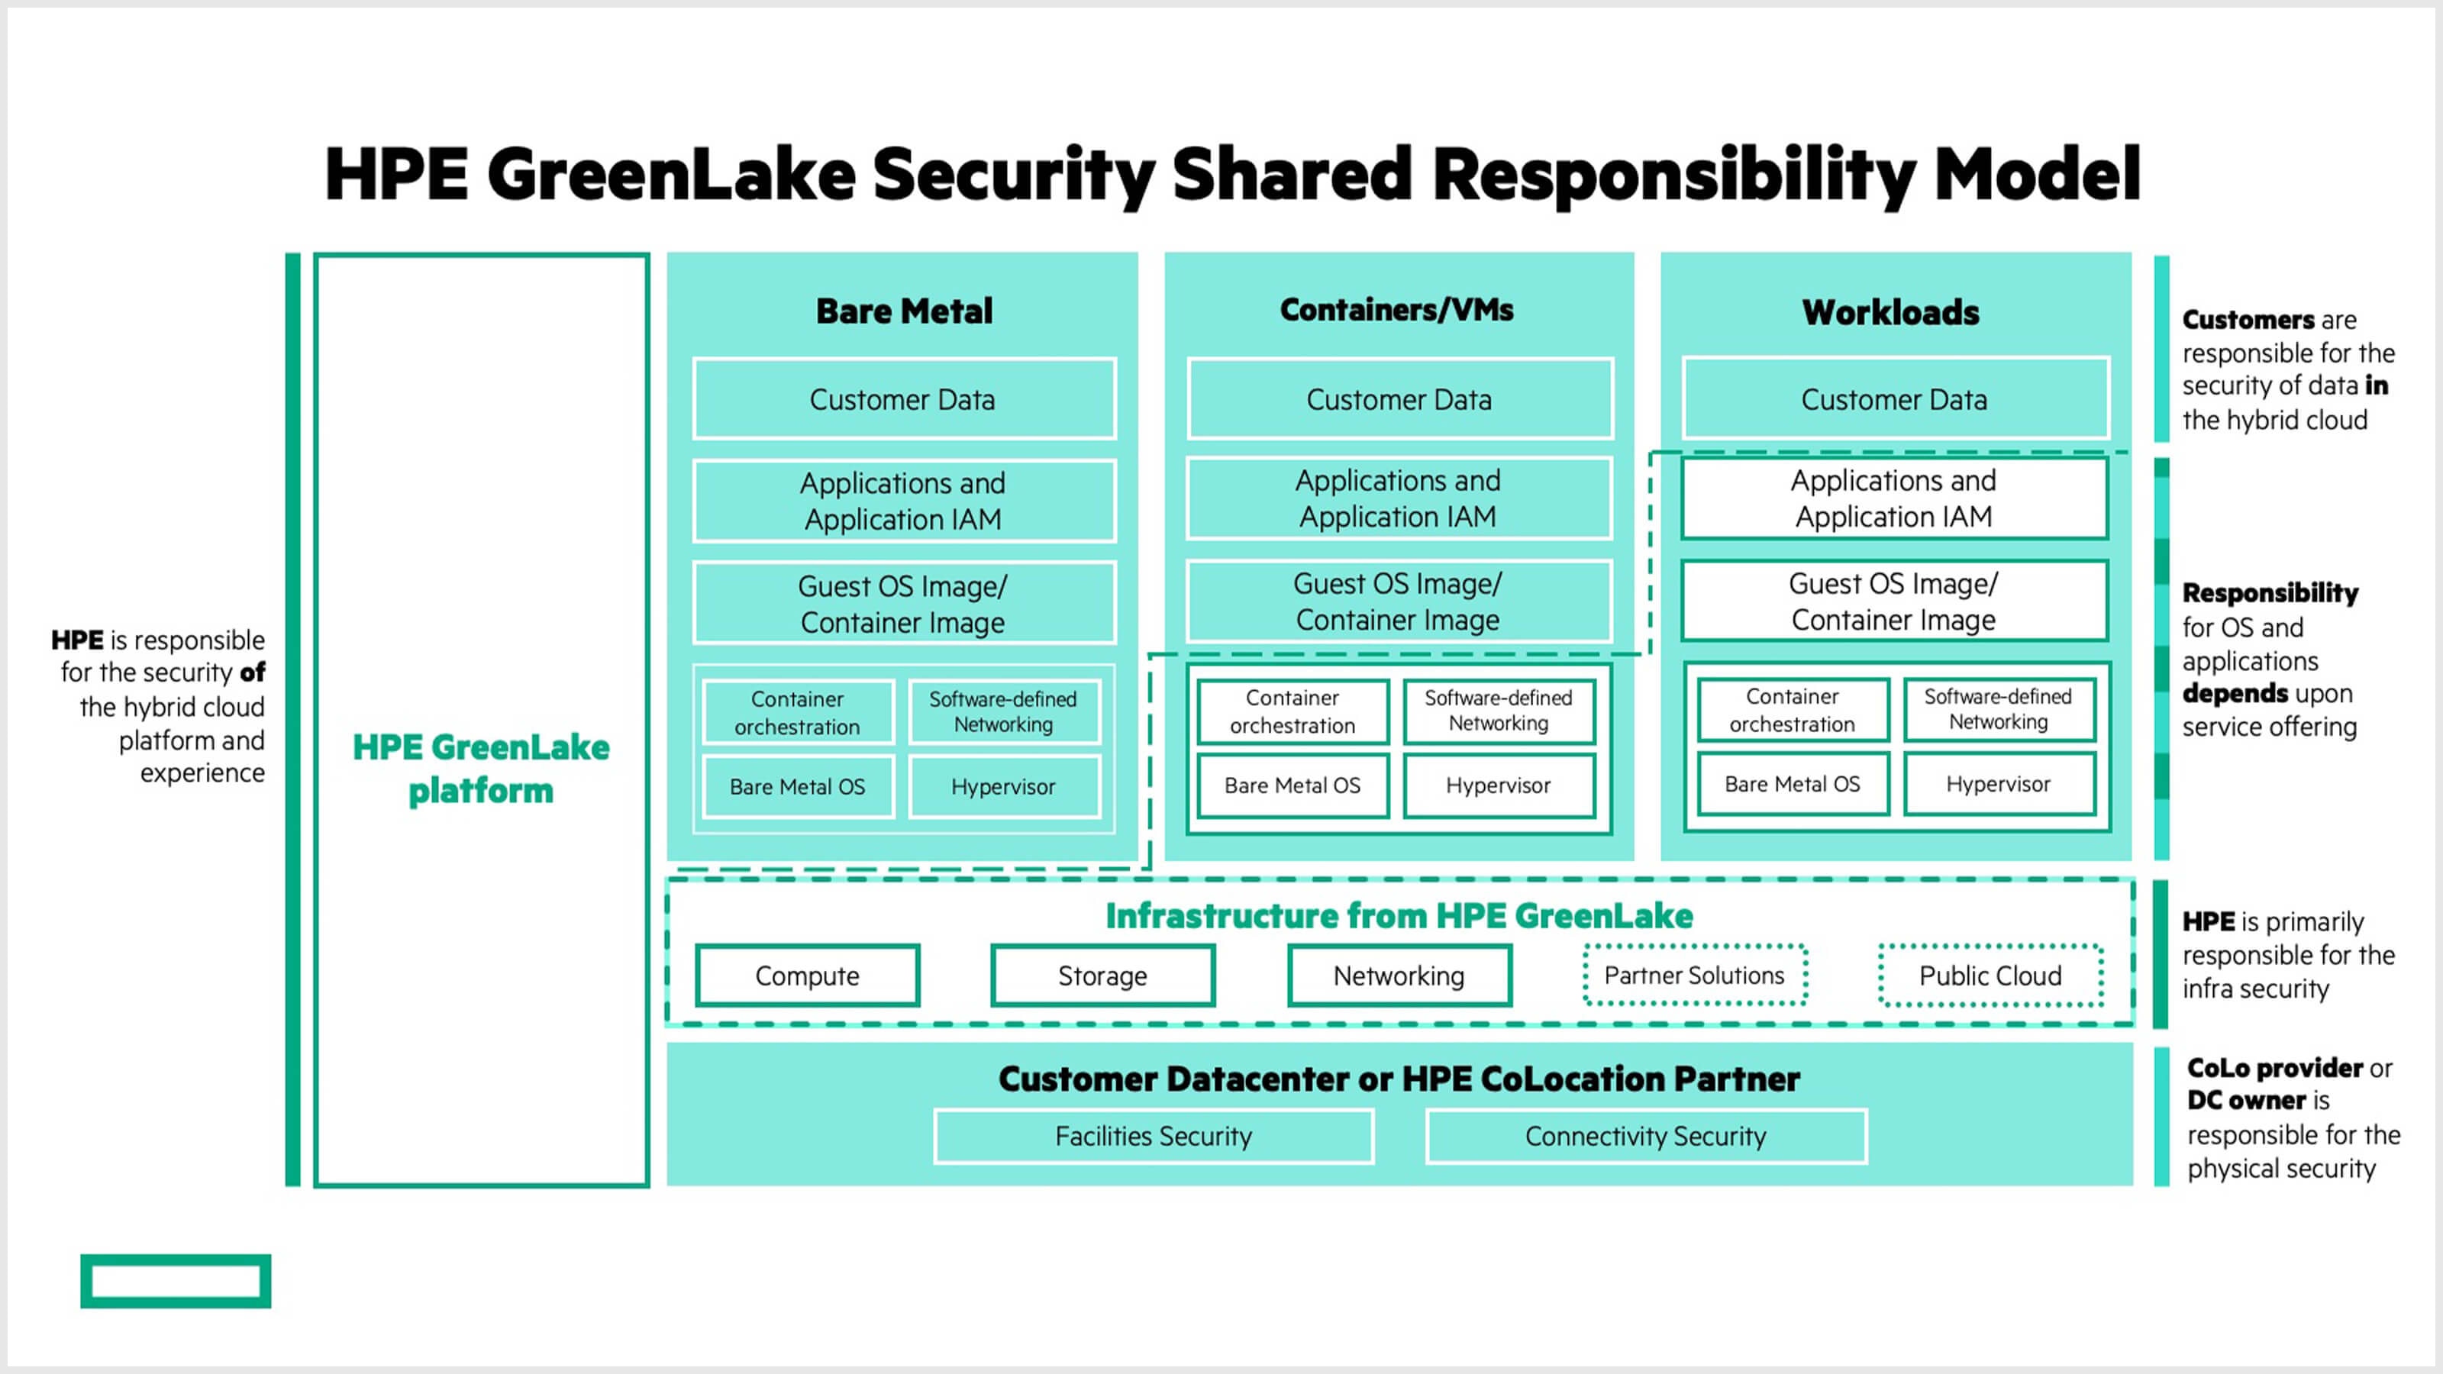Click the dotted 'Public Cloud' box
The image size is (2443, 1374).
(x=1990, y=976)
